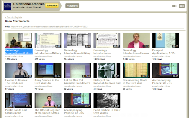189x118 pixels.
Task: Play the 6:17 Genealogy video thumbnail
Action: tap(48, 41)
